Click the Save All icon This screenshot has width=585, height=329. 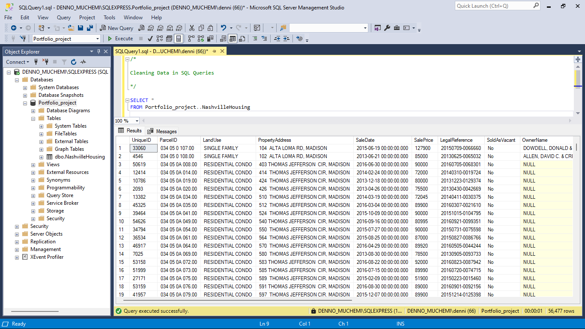click(90, 28)
